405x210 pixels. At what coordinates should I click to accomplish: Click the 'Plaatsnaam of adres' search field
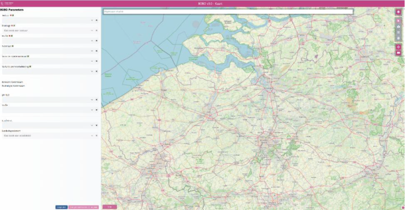228,12
